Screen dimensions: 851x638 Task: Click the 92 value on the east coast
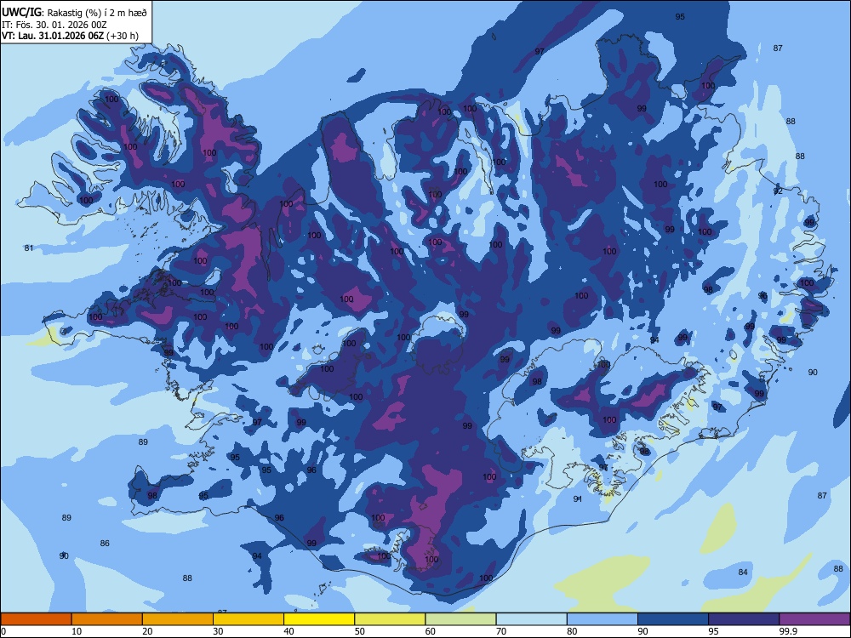[779, 191]
